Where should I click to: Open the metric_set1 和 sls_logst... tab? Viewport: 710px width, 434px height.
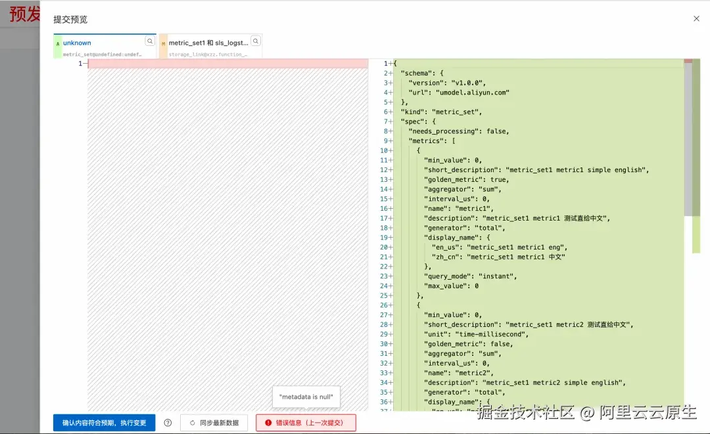pyautogui.click(x=210, y=47)
